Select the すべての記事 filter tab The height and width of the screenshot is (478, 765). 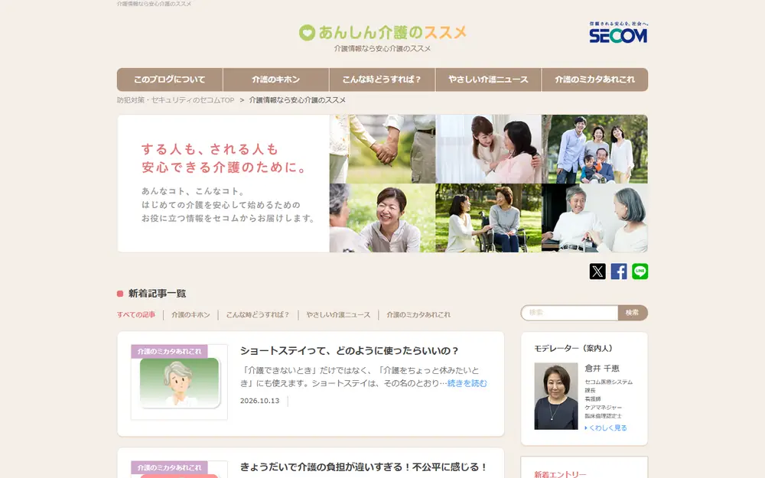(x=136, y=314)
